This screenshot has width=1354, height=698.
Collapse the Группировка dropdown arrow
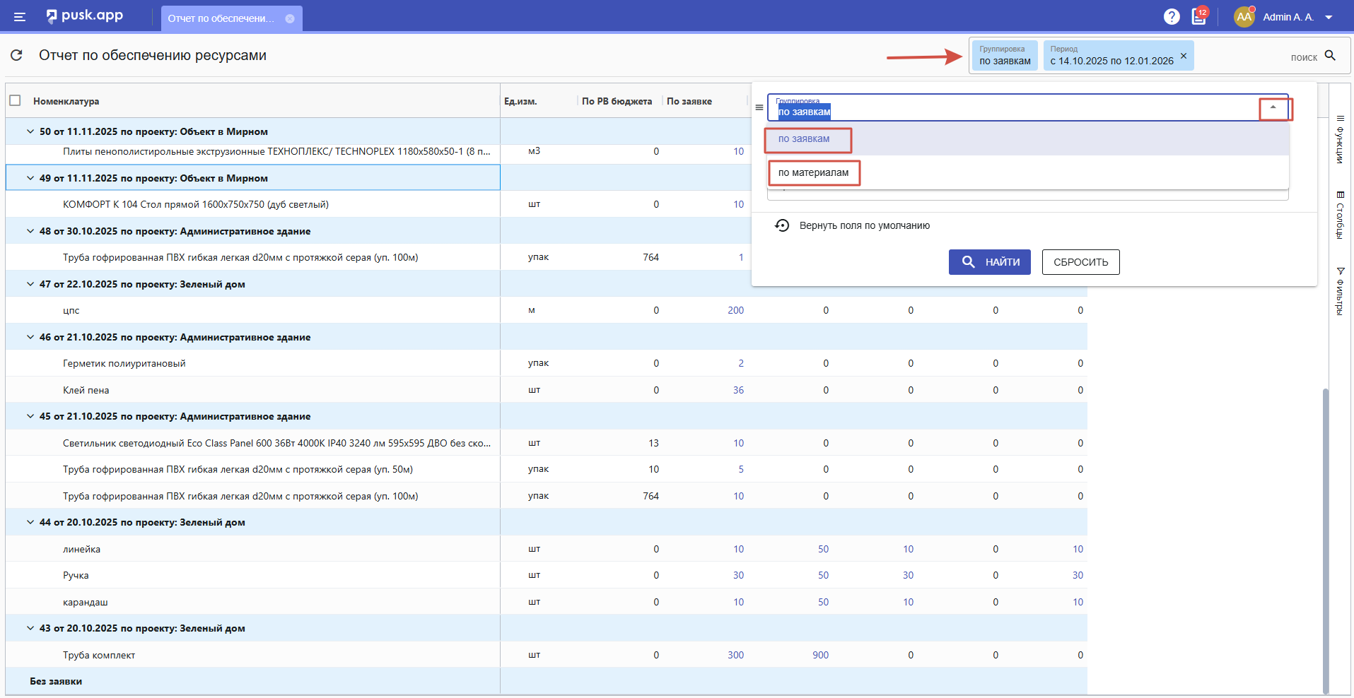point(1273,107)
